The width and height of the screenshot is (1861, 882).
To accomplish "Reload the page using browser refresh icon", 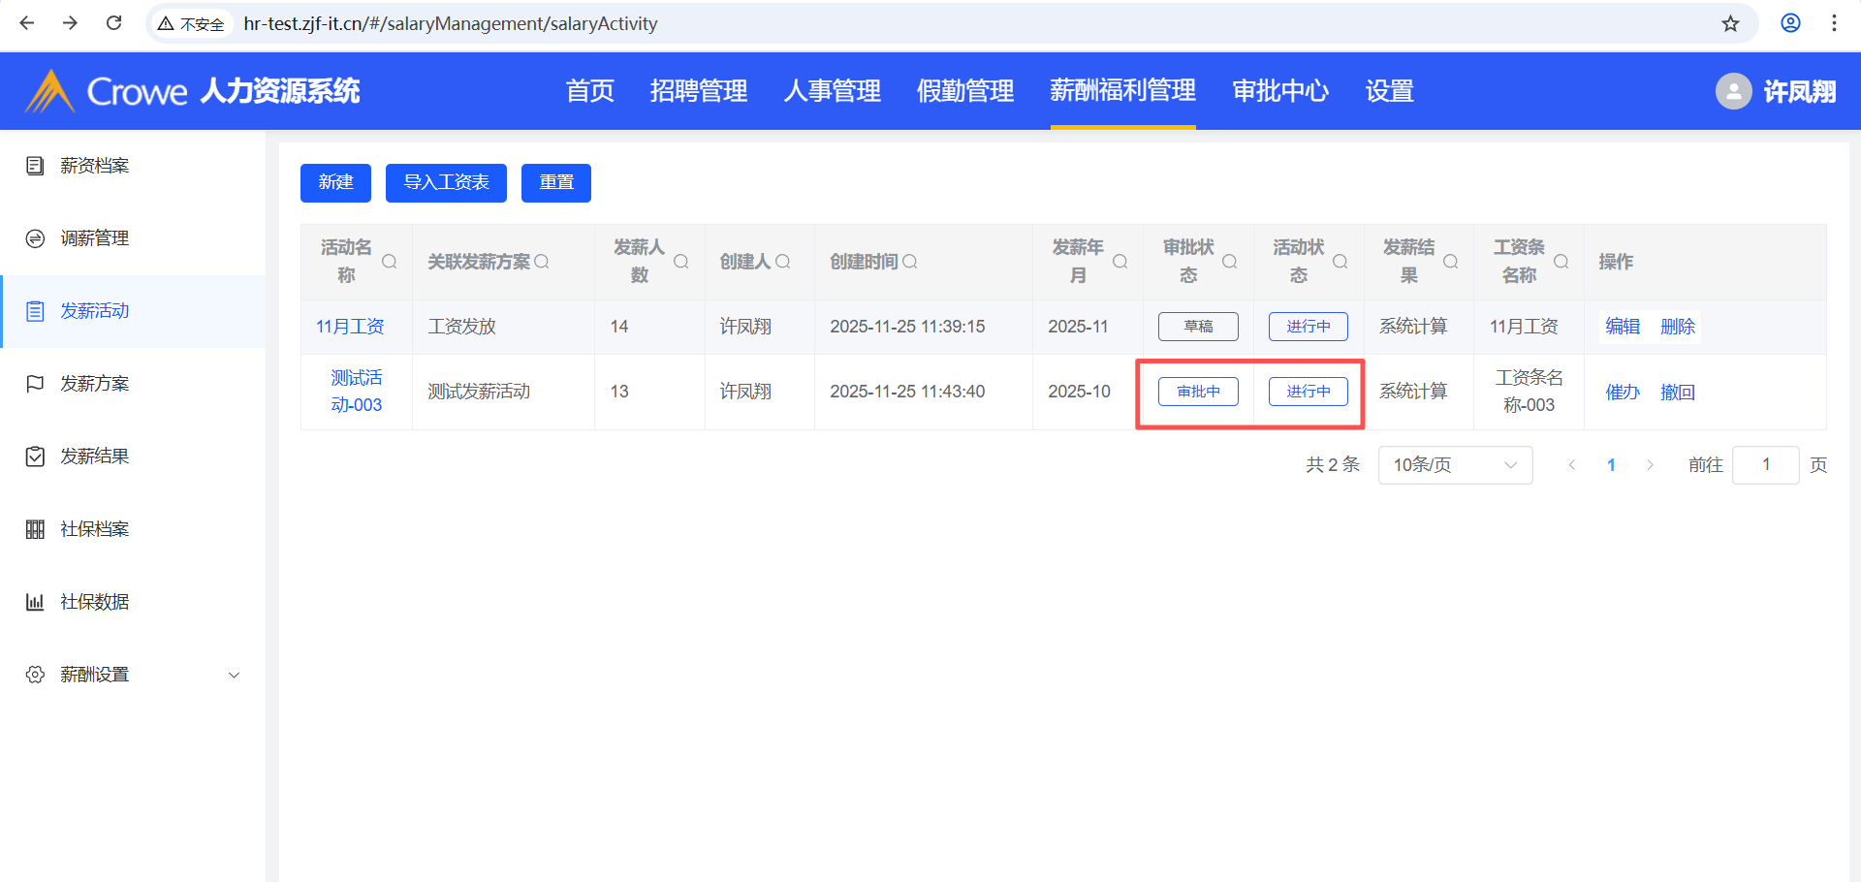I will [x=113, y=23].
